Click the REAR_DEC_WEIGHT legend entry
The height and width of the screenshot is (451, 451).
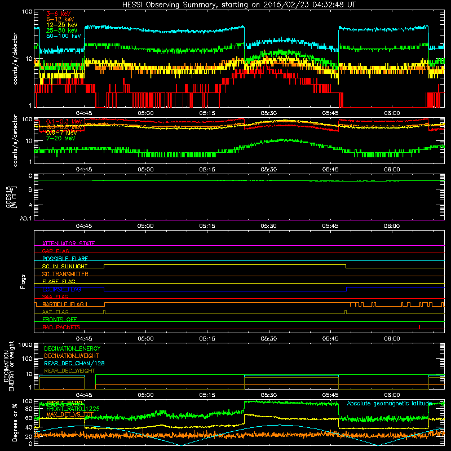pyautogui.click(x=69, y=371)
